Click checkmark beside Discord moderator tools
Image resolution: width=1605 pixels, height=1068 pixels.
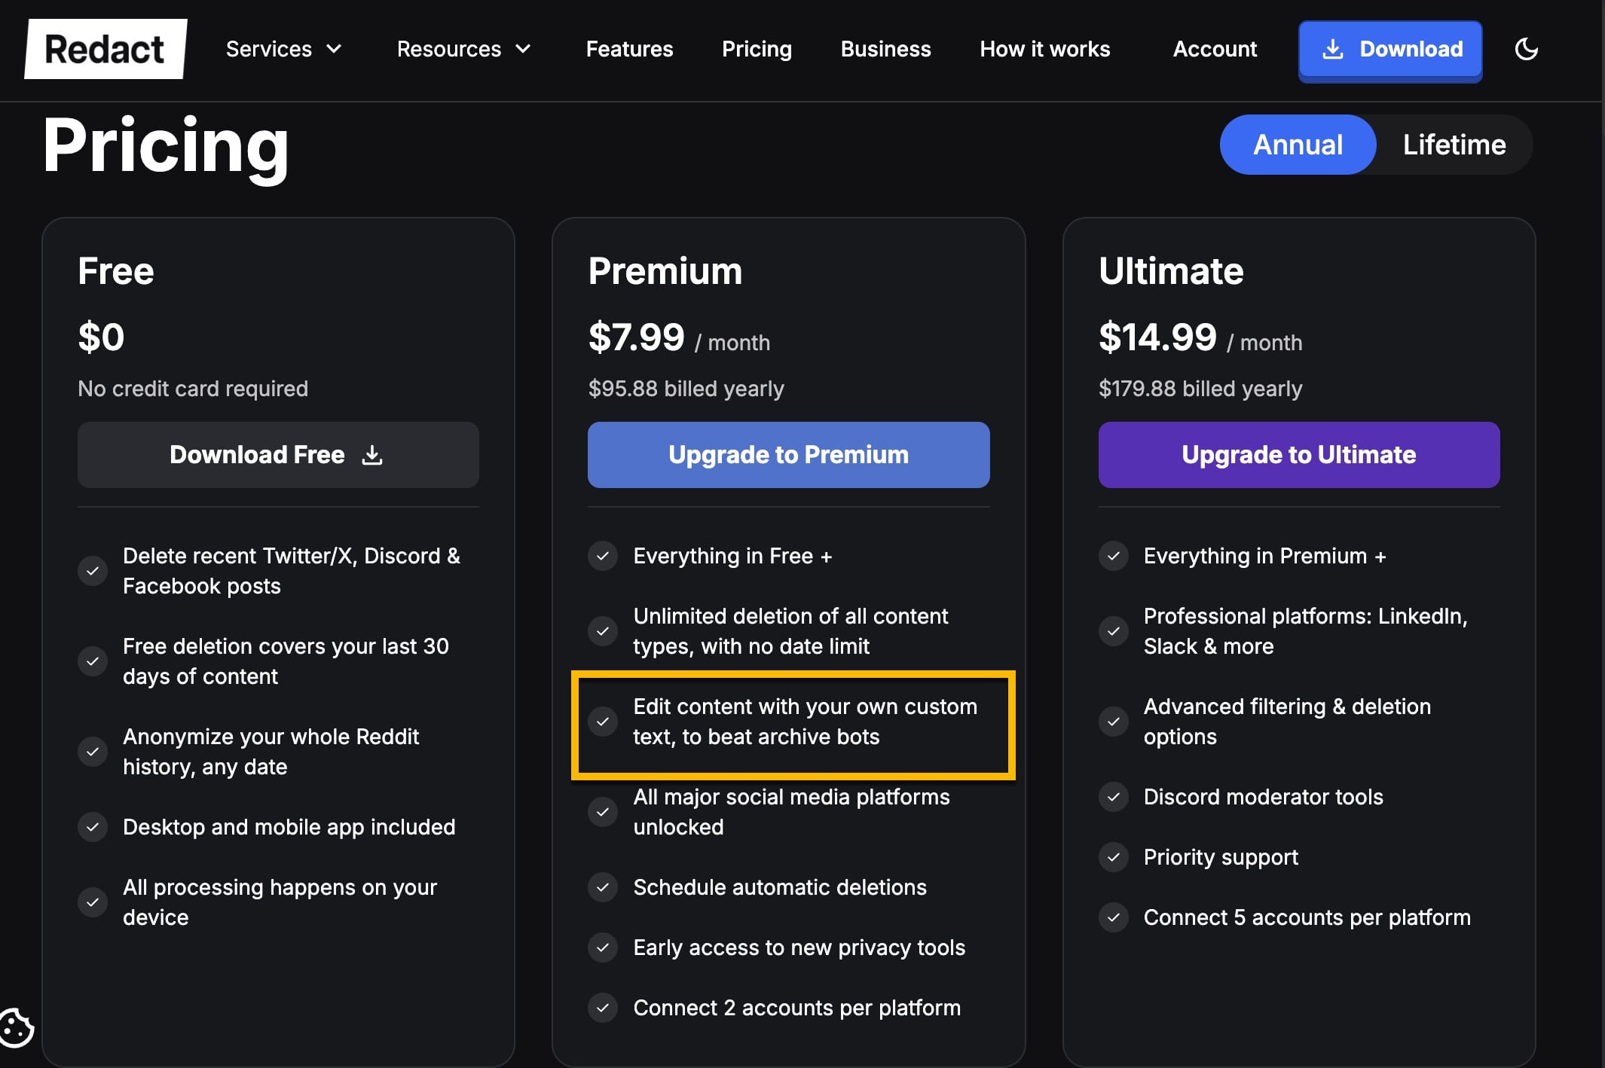(1114, 797)
